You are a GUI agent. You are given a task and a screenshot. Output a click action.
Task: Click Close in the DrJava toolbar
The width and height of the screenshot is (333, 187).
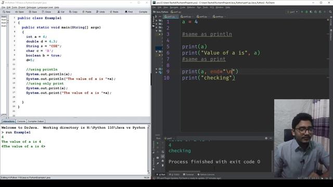[46, 12]
